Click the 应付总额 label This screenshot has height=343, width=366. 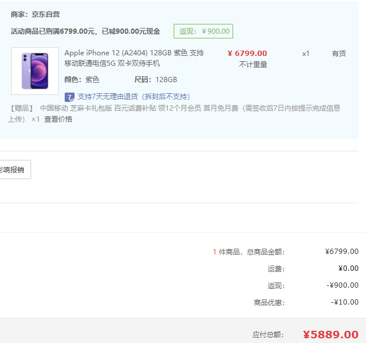tap(268, 335)
